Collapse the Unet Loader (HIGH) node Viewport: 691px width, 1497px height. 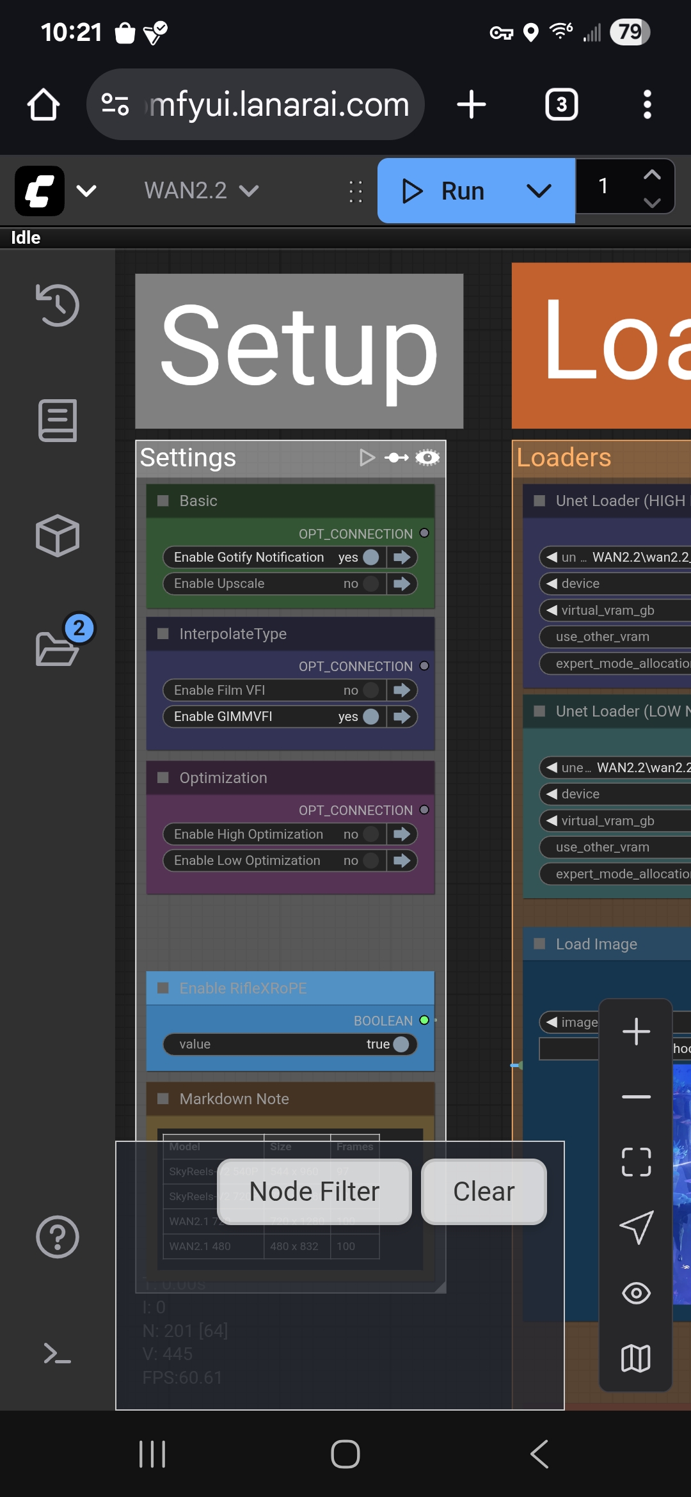[539, 500]
